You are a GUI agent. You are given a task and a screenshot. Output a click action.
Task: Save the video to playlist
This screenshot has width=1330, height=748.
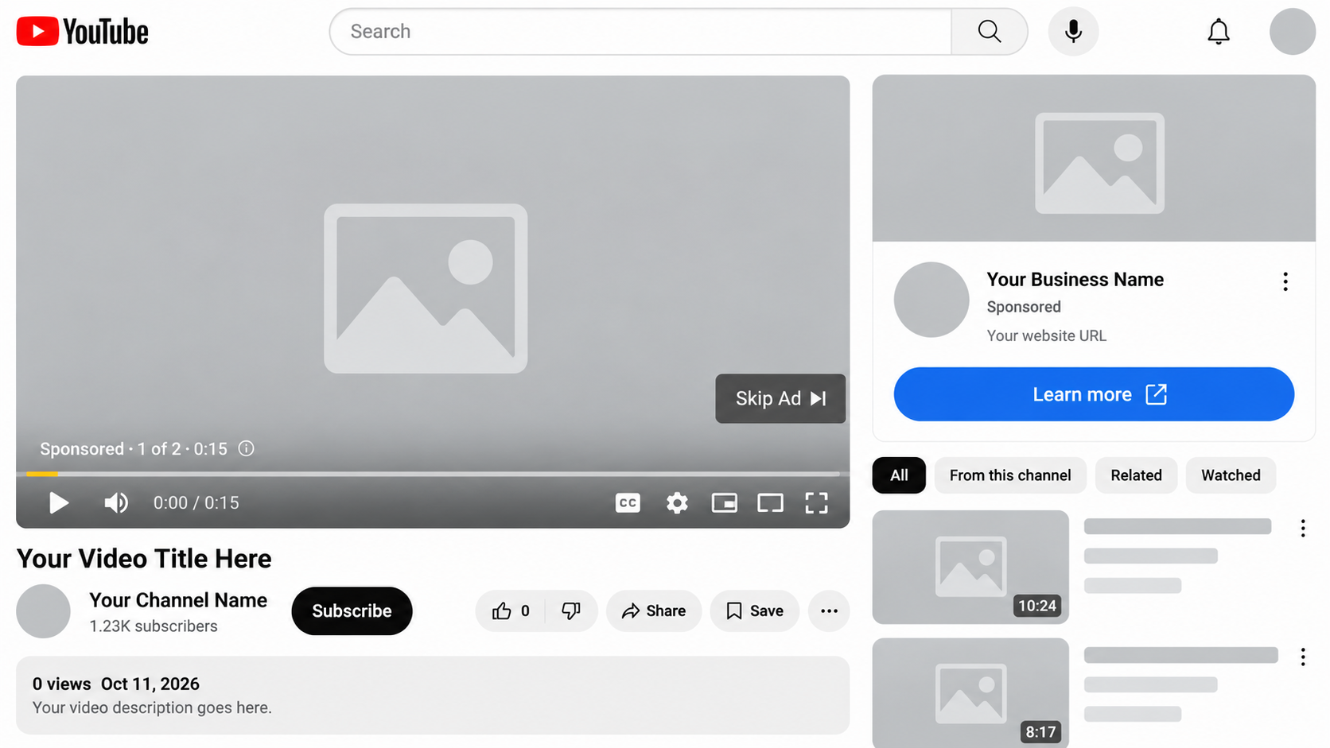[x=754, y=610]
